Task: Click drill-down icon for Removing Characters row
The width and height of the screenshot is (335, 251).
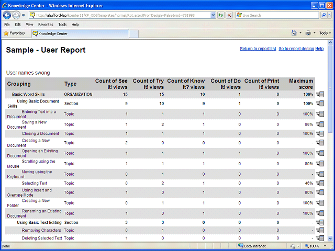Action: 320,230
